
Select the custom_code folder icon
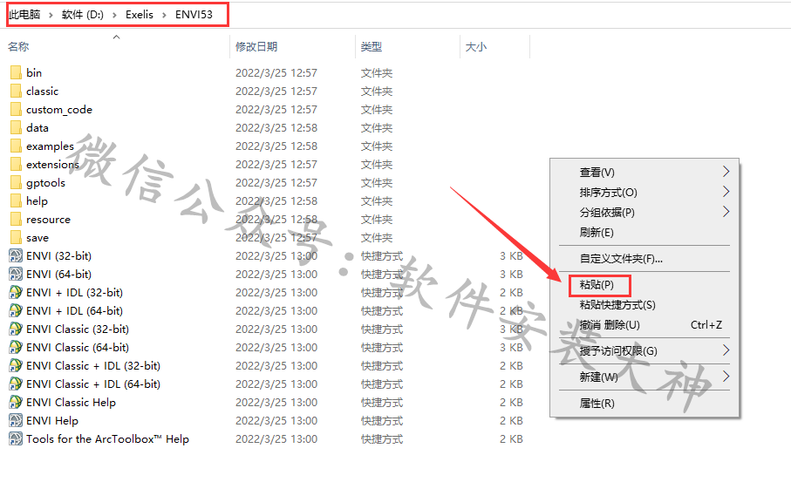click(x=16, y=110)
